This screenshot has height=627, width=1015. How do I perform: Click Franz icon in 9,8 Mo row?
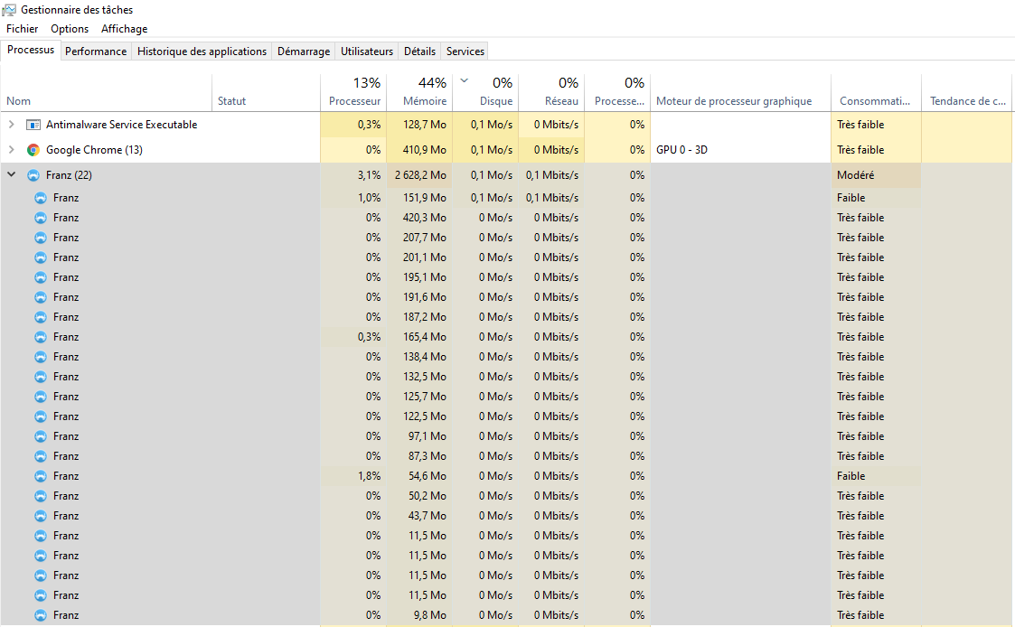pyautogui.click(x=40, y=615)
